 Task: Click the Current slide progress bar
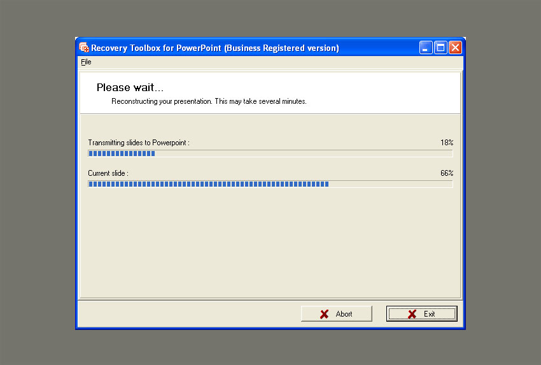[x=270, y=184]
